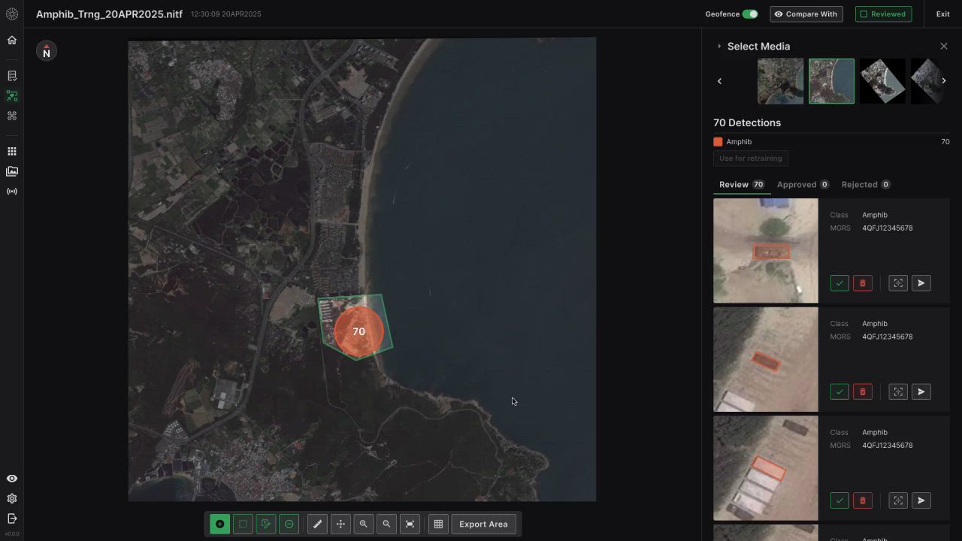962x541 pixels.
Task: Activate the rectangle selection tool
Action: coord(243,524)
